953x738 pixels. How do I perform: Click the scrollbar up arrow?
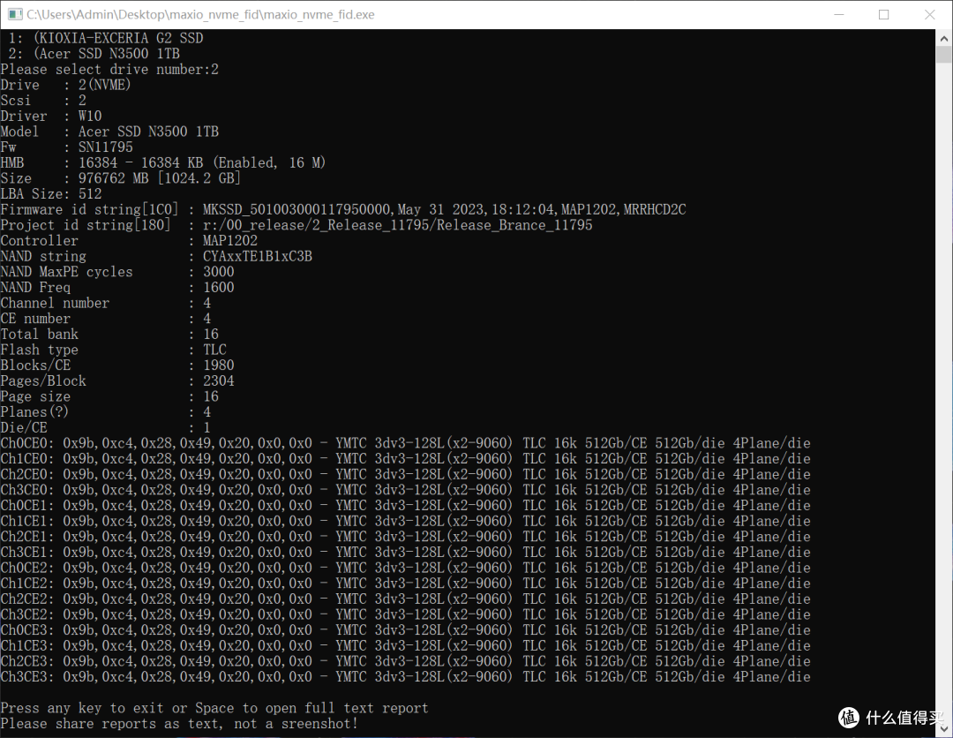[x=943, y=38]
